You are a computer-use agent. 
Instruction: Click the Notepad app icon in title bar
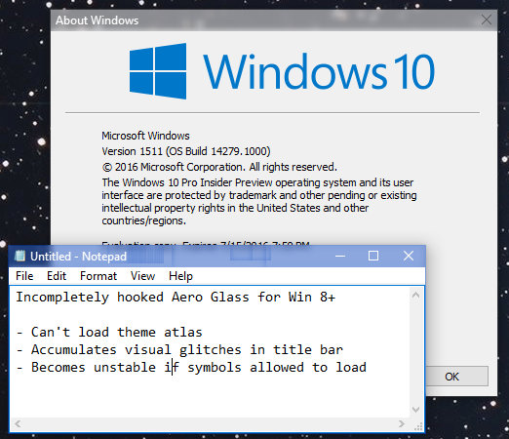(20, 256)
